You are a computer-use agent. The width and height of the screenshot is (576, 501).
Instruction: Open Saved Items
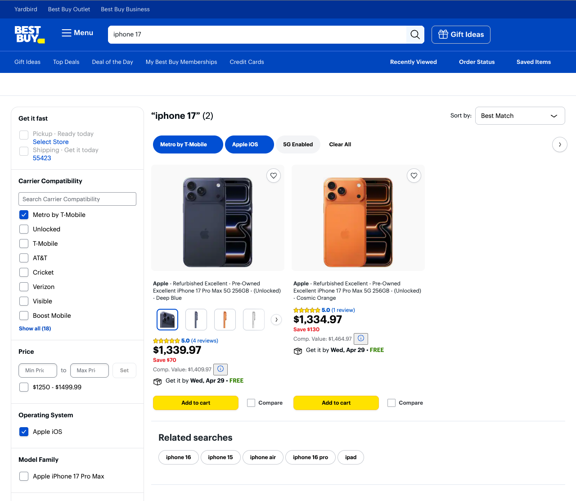534,62
